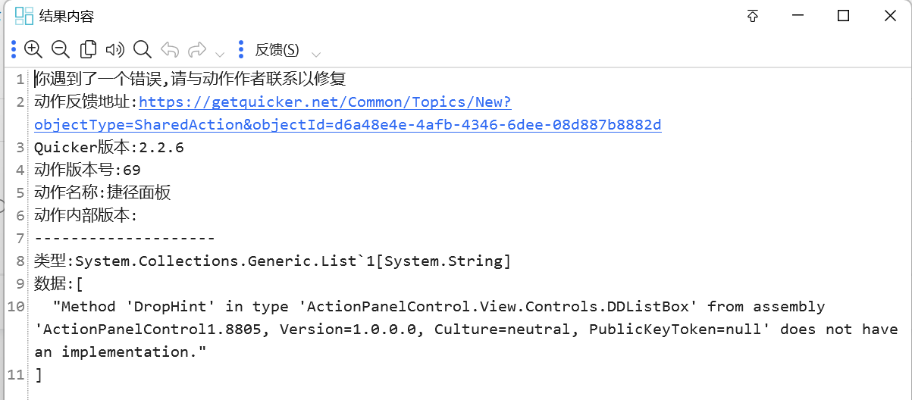Viewport: 912px width, 400px height.
Task: Expand the toolbar overflow chevron after redo
Action: [x=220, y=54]
